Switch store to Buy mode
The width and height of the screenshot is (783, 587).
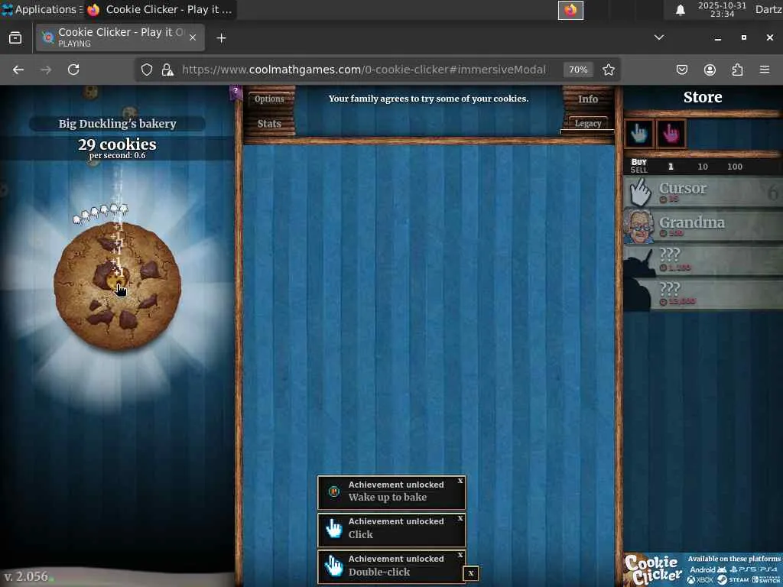[x=638, y=162]
